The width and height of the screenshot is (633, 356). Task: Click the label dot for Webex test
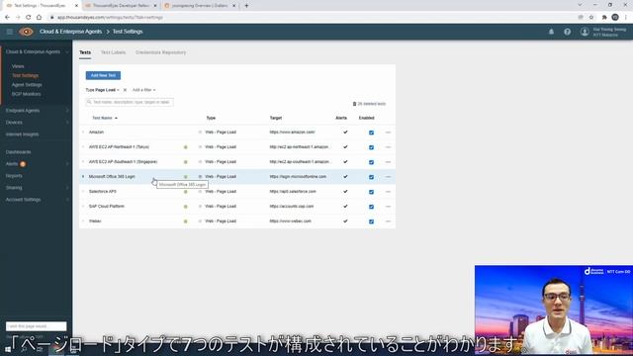(x=186, y=222)
